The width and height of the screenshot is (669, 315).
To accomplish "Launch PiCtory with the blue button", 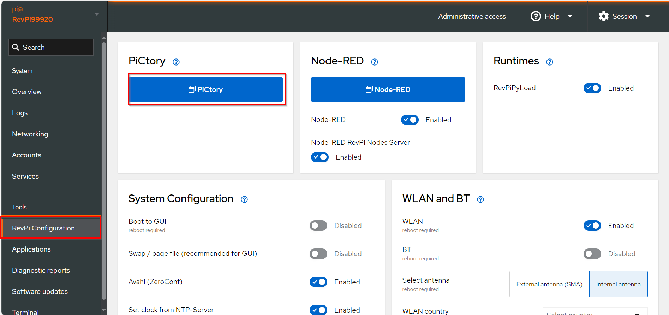I will pyautogui.click(x=206, y=89).
